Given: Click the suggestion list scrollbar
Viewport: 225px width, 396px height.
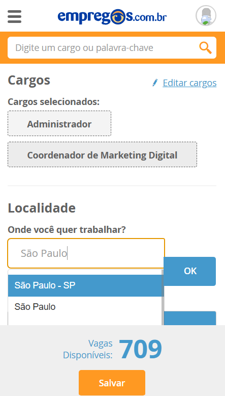Looking at the screenshot, I should (163, 297).
